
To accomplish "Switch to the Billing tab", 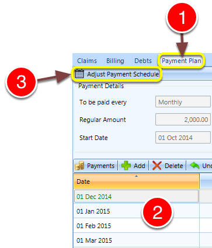I will coord(115,61).
